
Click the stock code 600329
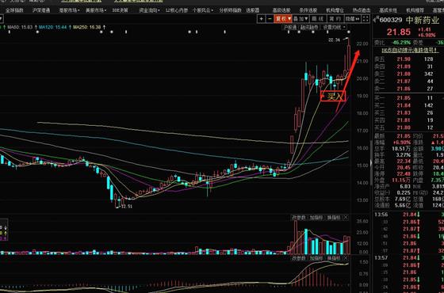[391, 20]
